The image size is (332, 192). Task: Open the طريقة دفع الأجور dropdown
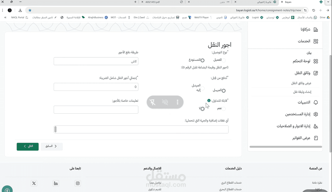pos(96,61)
